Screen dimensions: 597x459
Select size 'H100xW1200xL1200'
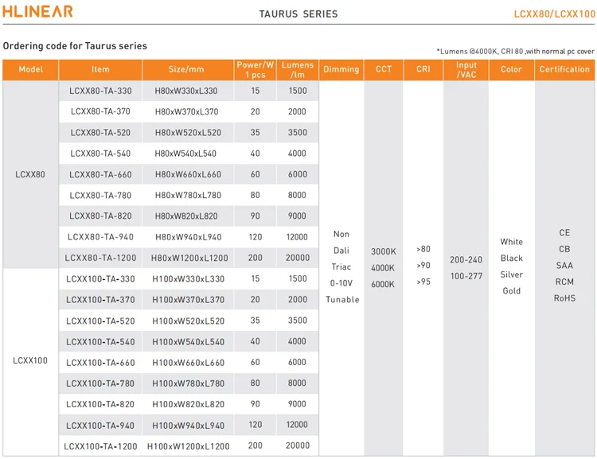(188, 446)
